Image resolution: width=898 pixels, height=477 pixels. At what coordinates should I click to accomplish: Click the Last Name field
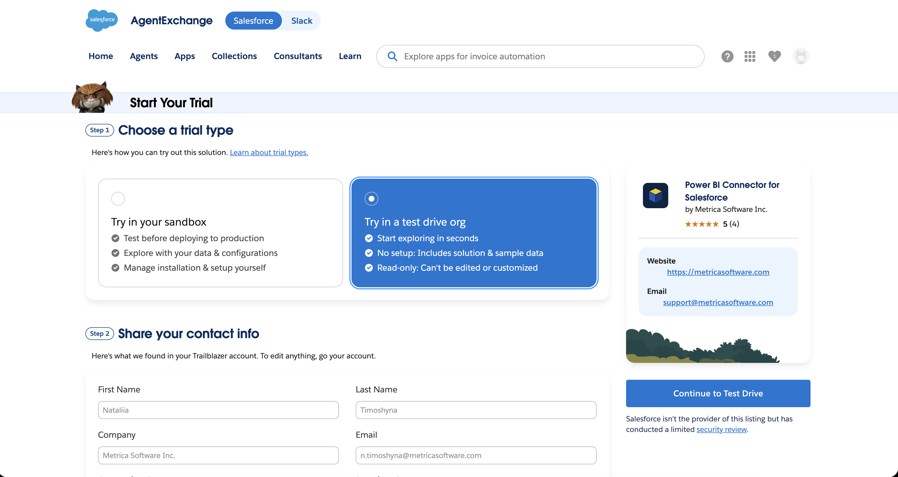tap(476, 410)
